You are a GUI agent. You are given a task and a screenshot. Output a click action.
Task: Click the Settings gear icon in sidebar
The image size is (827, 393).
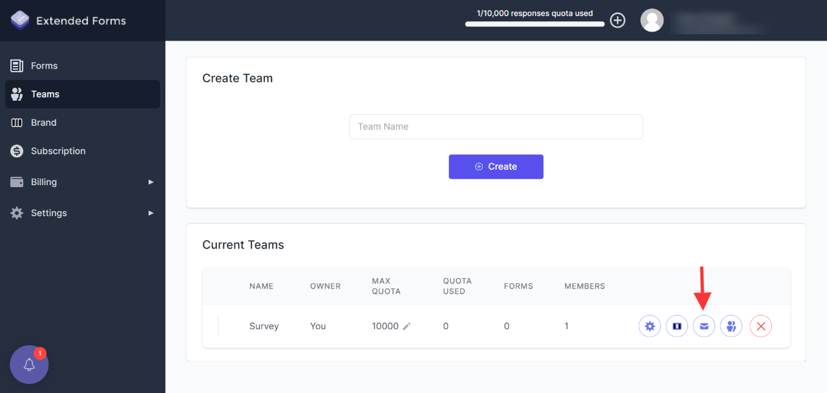point(17,213)
